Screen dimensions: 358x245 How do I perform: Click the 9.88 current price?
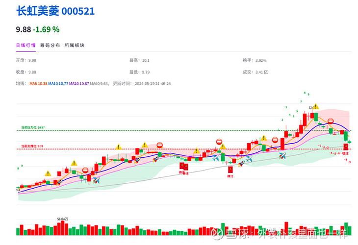coord(23,29)
